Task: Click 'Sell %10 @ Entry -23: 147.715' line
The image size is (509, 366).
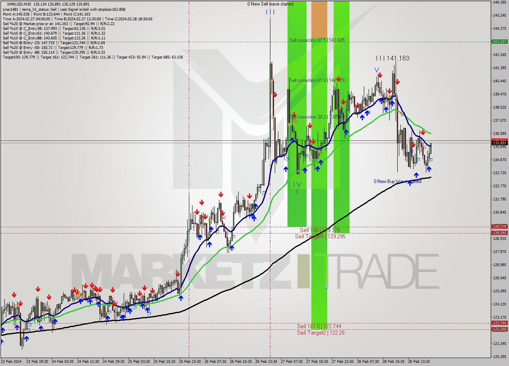Action: (54, 43)
